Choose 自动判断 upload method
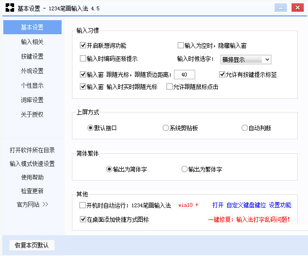The image size is (308, 256). coord(245,128)
